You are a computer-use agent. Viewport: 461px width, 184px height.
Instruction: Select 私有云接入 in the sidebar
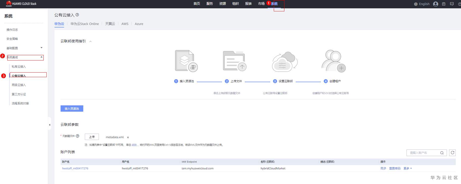tap(19, 67)
